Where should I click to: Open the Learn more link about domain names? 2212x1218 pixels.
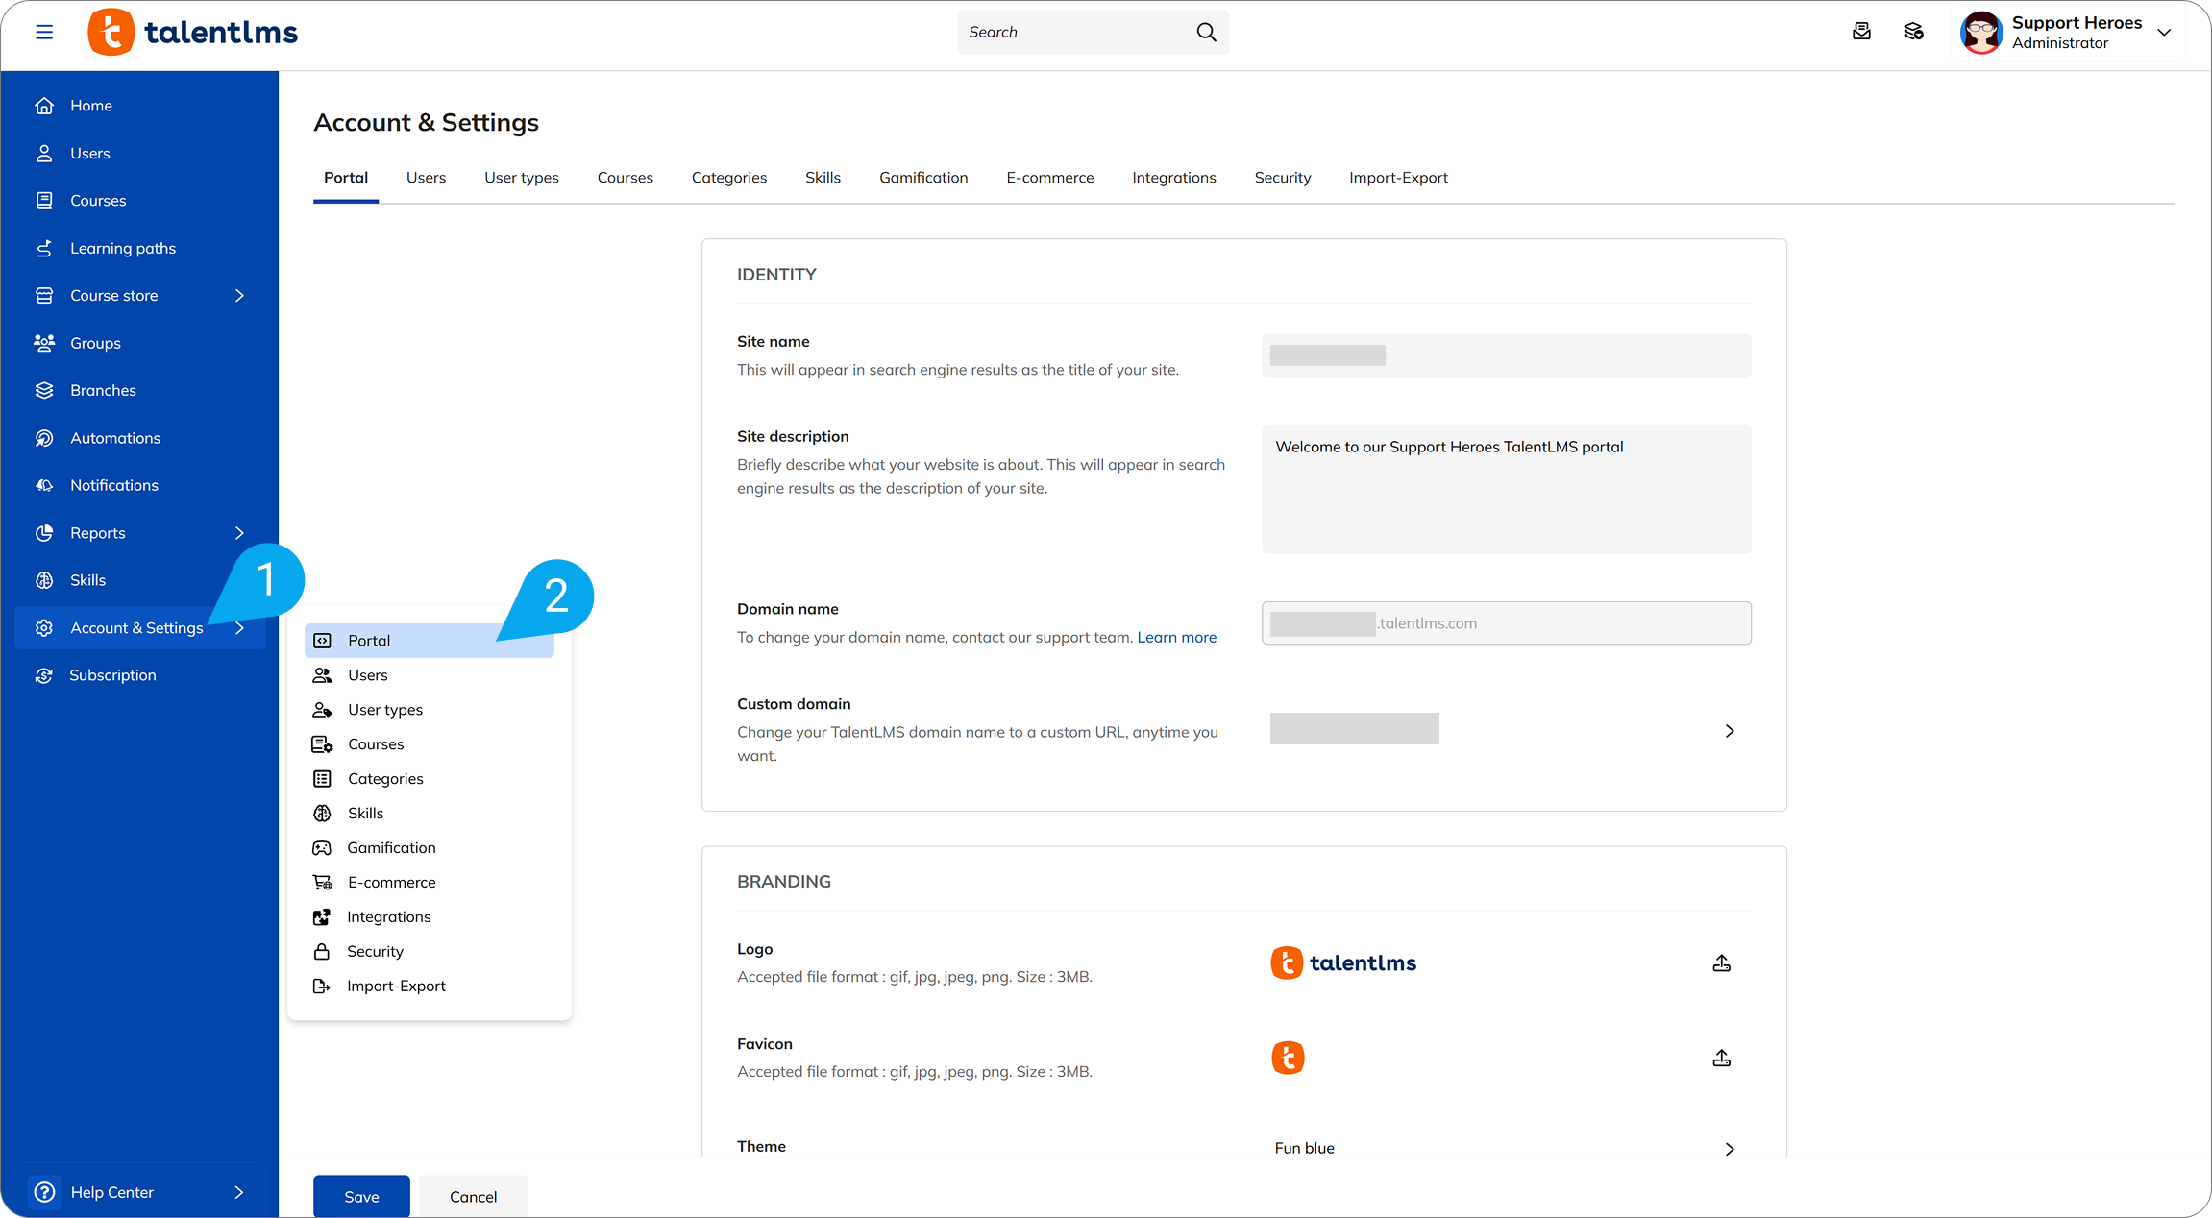[x=1176, y=637]
